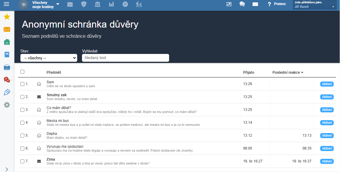Sort by Předmět column header

54,73
